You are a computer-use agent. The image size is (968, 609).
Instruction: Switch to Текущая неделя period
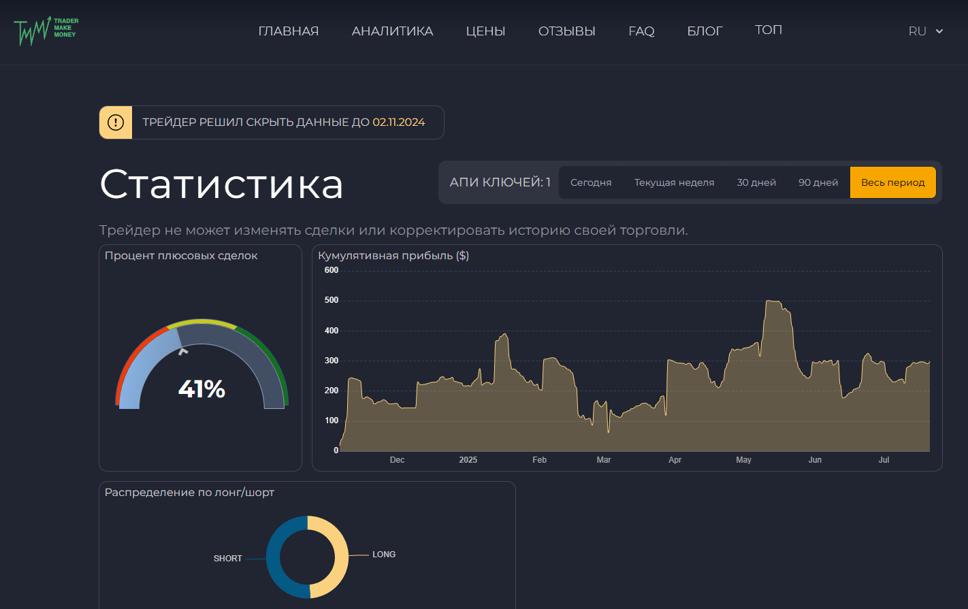pos(674,182)
